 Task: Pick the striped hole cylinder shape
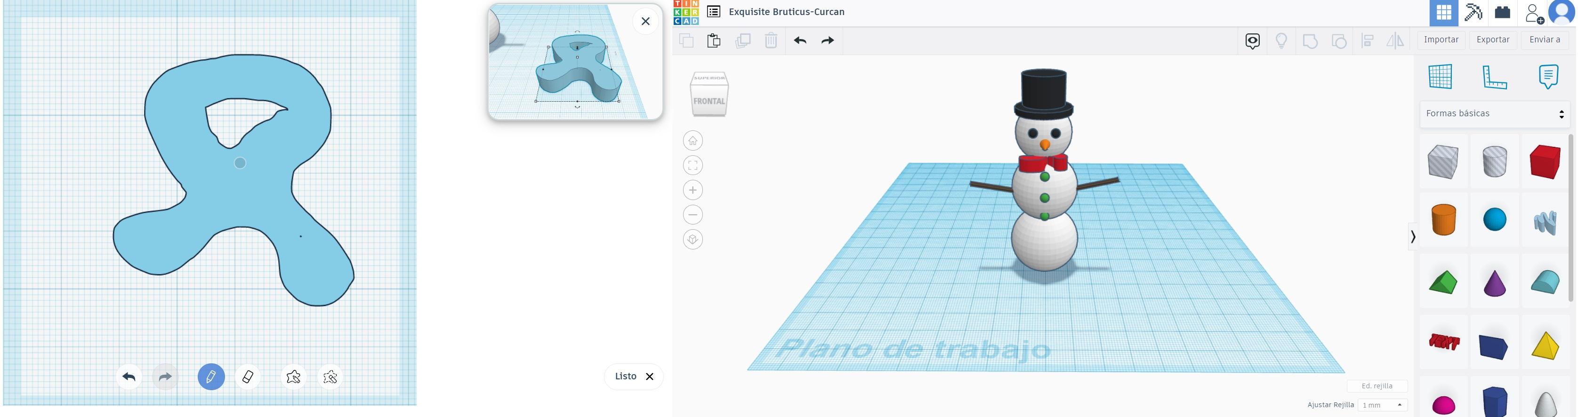pos(1495,161)
